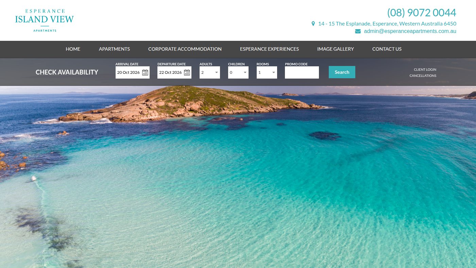Click the Esperance Island View logo
Screen dimensions: 476x268
point(45,20)
